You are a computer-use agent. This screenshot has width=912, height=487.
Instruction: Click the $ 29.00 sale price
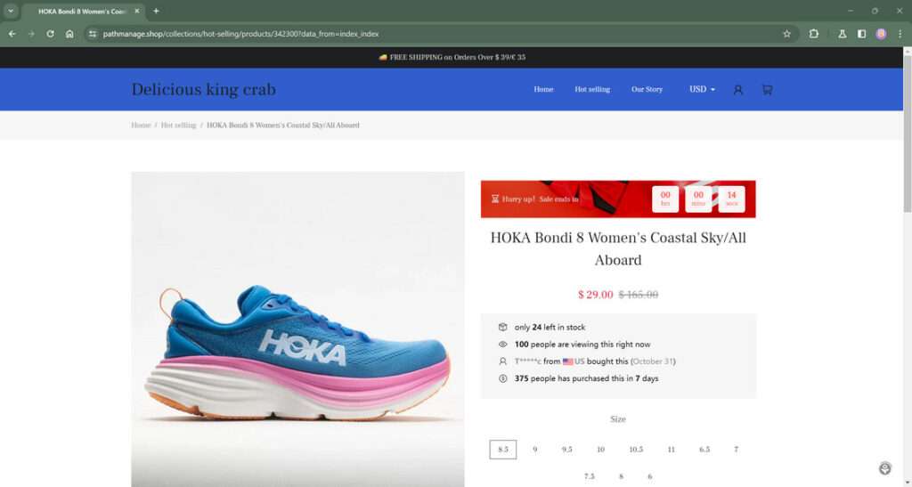[x=595, y=295]
